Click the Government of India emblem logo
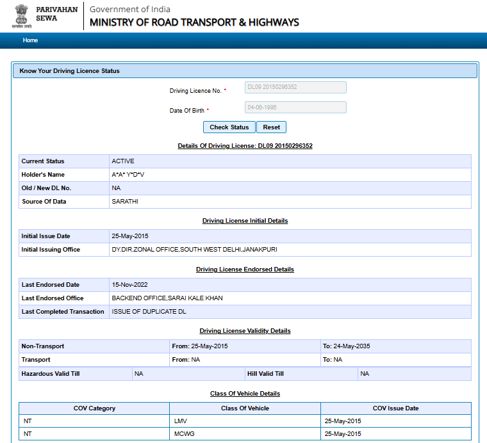This screenshot has width=487, height=443. coord(22,15)
